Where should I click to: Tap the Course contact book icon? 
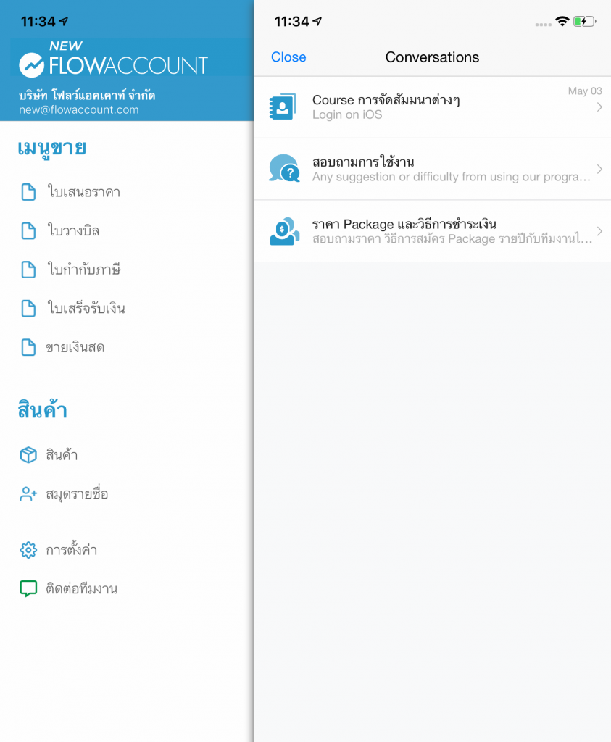coord(283,107)
